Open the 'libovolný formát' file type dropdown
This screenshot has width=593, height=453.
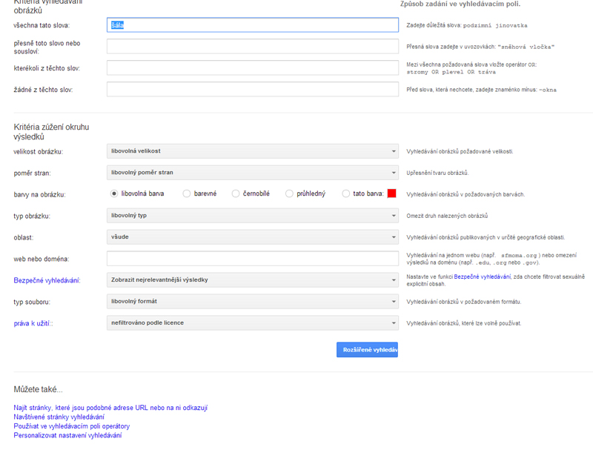pos(253,302)
